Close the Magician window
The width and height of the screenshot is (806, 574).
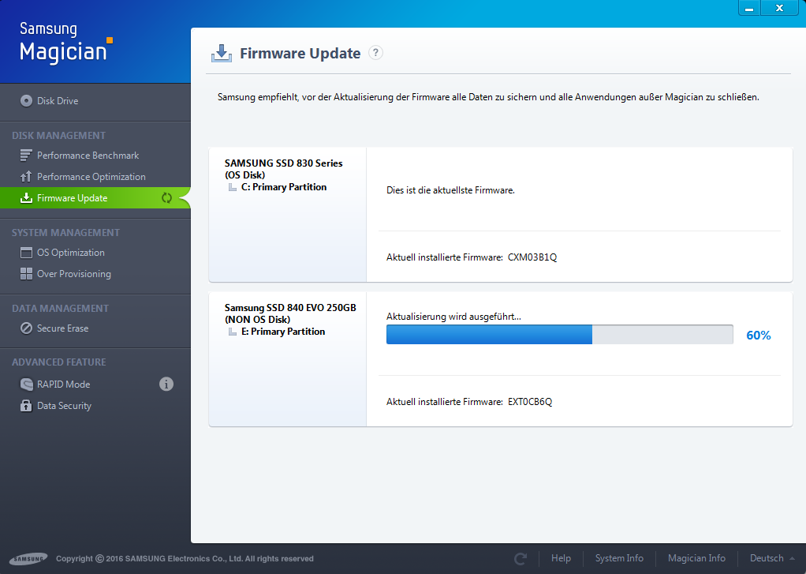click(x=779, y=8)
